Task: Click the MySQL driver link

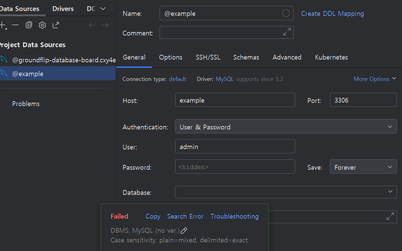Action: tap(225, 79)
